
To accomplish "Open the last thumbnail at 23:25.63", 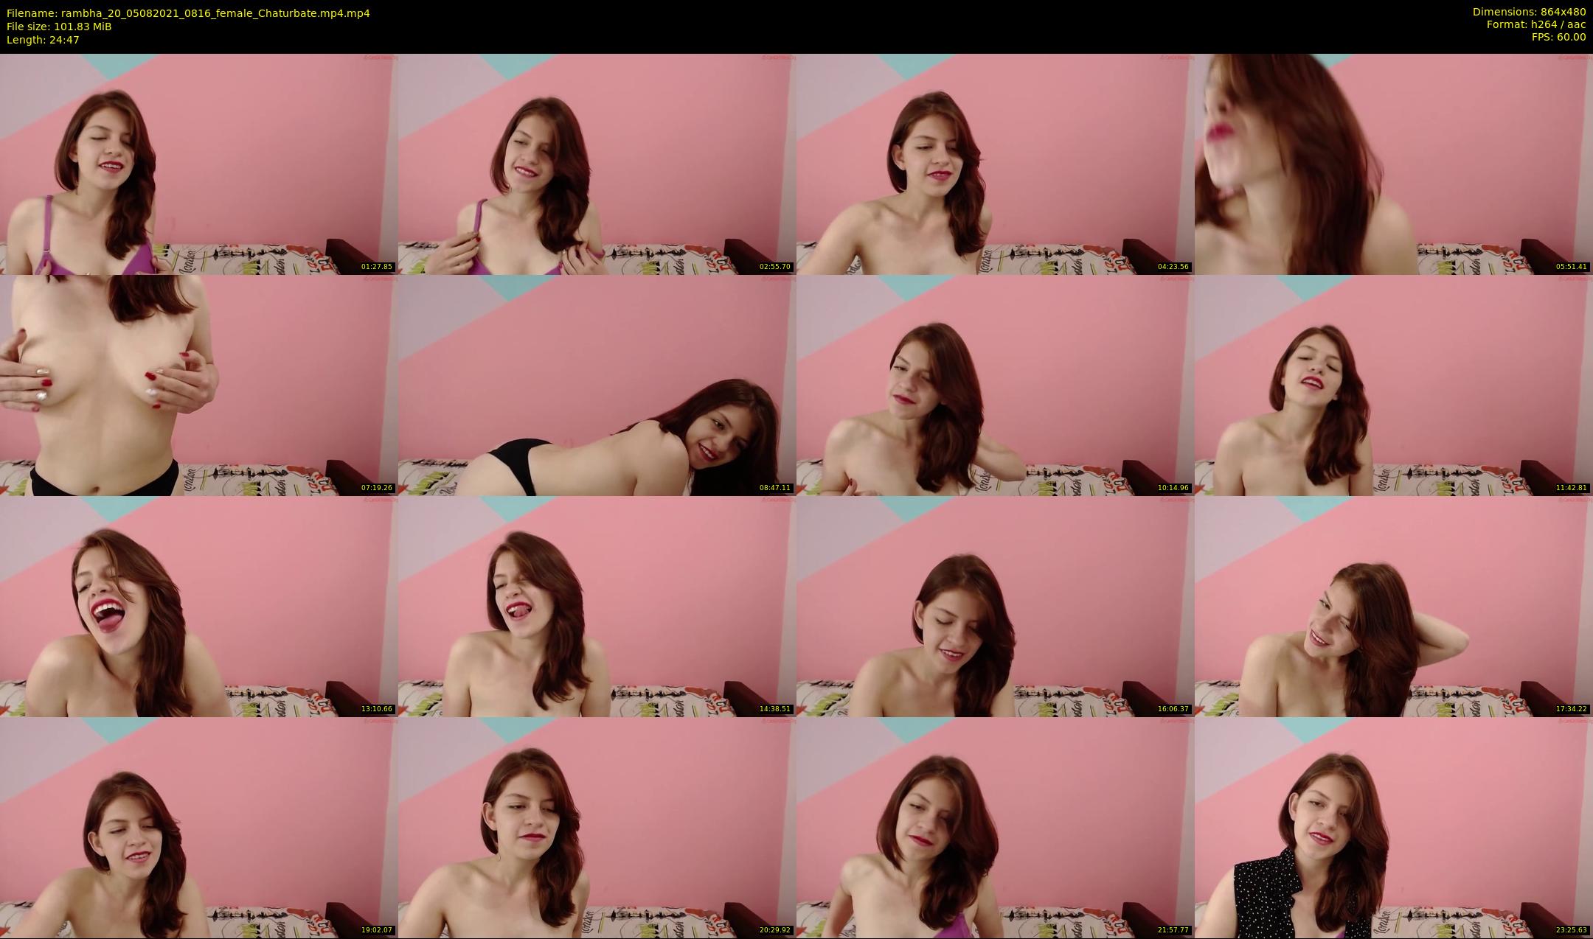I will [x=1393, y=827].
